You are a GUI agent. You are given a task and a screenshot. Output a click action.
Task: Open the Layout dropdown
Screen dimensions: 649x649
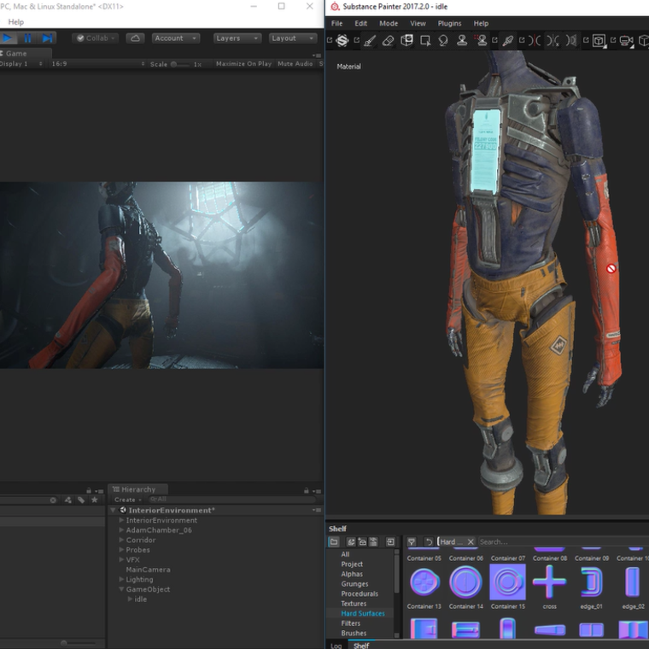coord(292,38)
